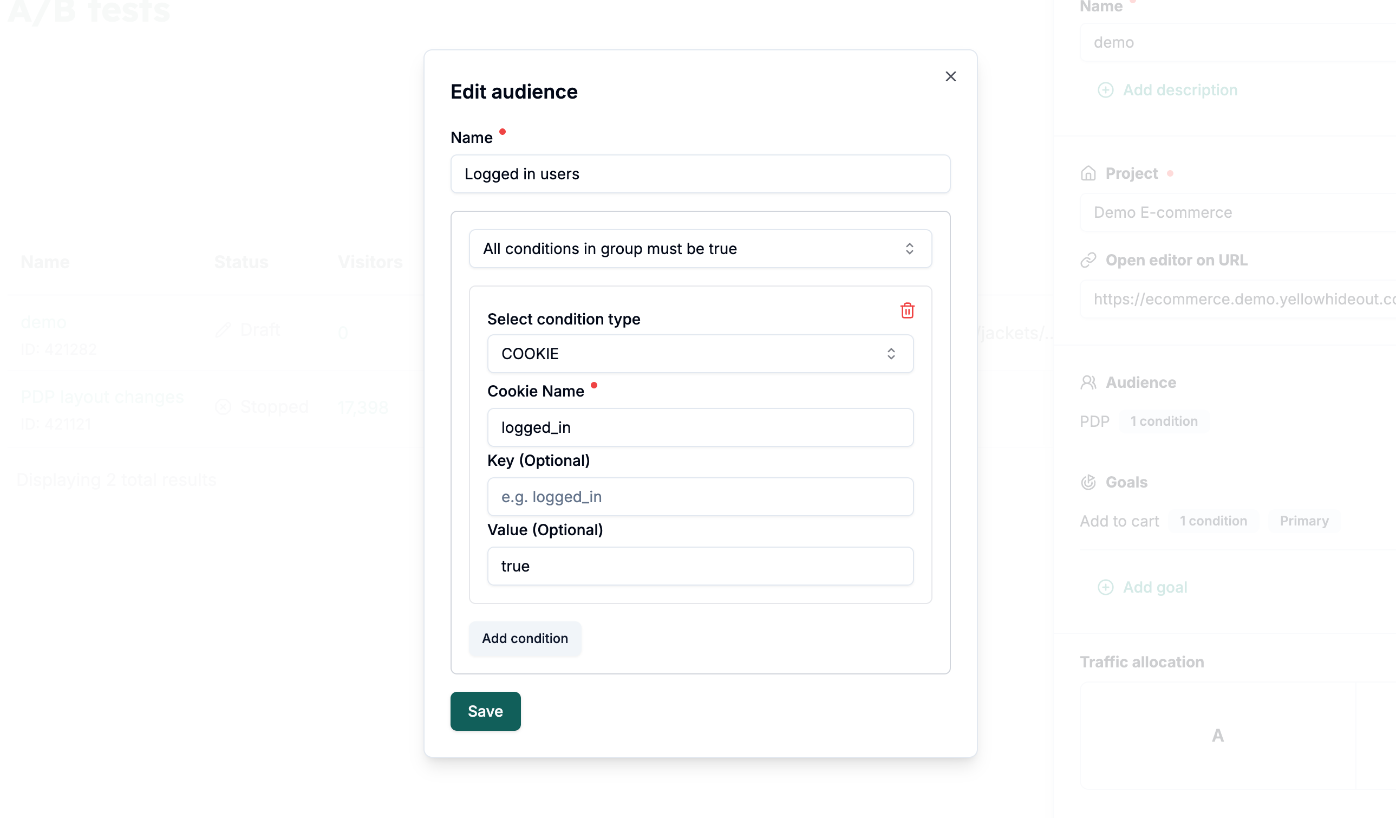Click the Audience people icon

point(1088,382)
